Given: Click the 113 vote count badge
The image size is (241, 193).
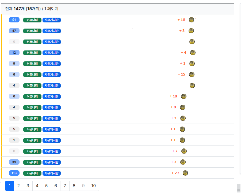Looking at the screenshot, I should [x=14, y=173].
